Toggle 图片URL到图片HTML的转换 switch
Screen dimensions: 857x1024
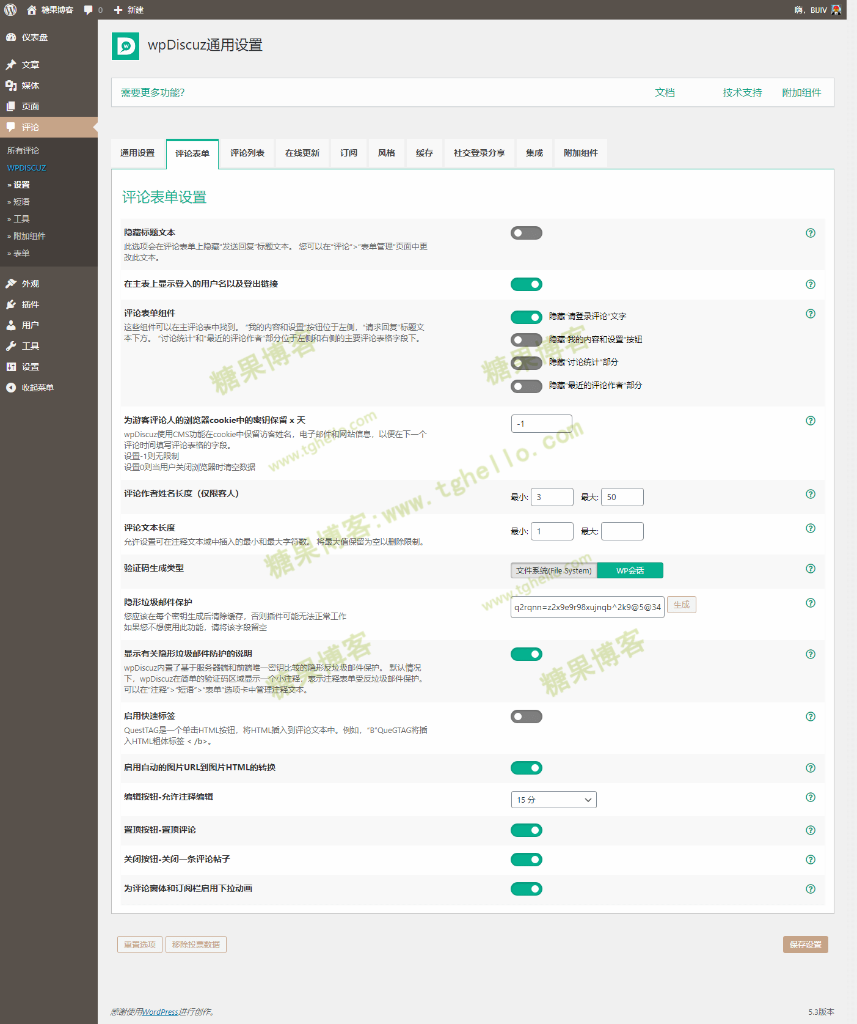click(527, 768)
